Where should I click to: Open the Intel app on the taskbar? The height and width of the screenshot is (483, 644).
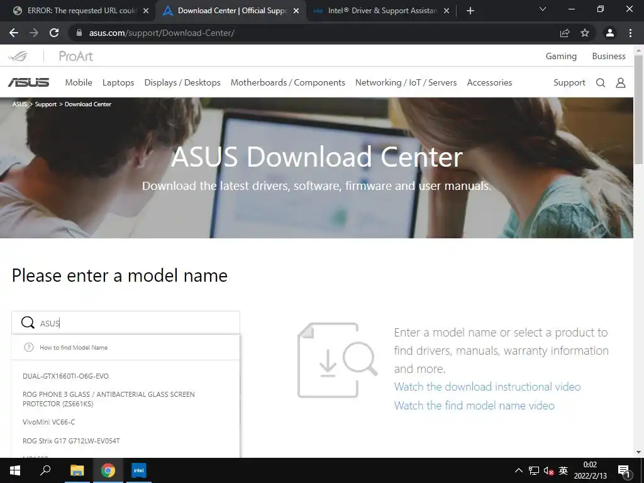[139, 470]
